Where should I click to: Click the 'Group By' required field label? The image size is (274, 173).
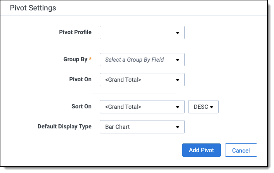click(x=75, y=60)
